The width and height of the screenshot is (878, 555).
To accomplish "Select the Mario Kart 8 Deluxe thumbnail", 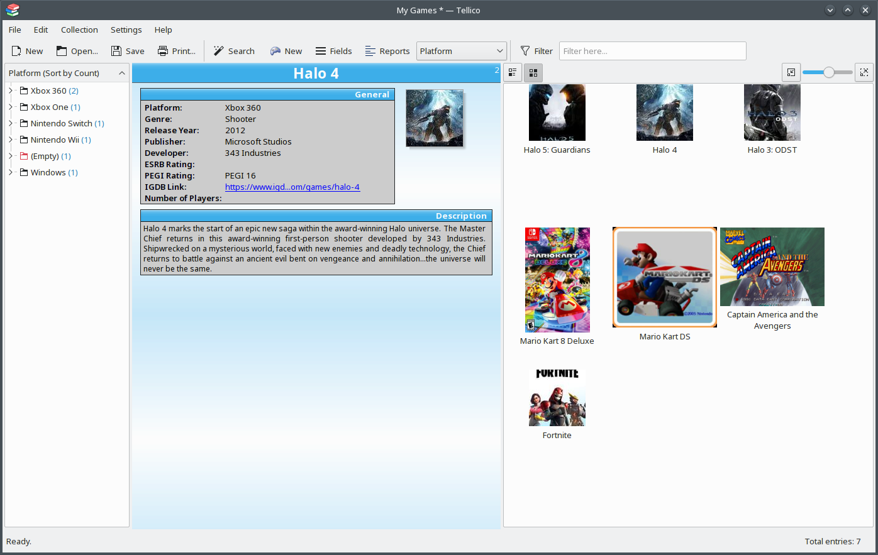I will pos(557,280).
